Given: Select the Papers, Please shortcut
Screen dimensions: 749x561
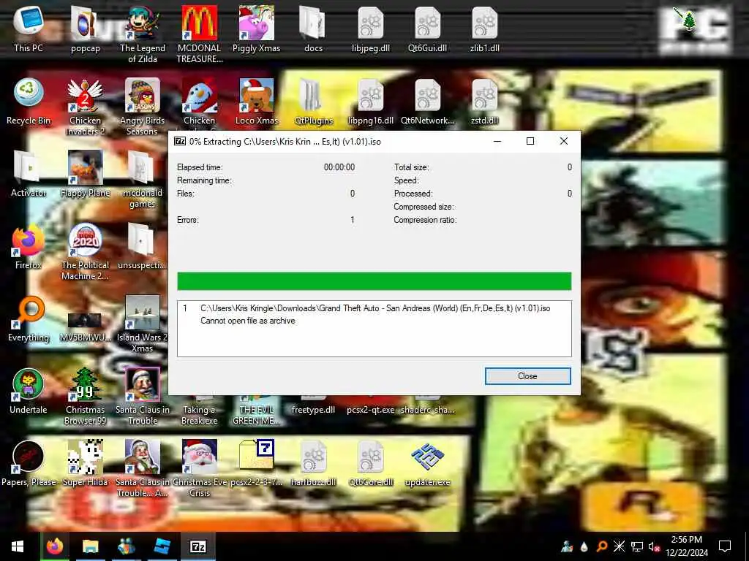Looking at the screenshot, I should click(x=29, y=464).
